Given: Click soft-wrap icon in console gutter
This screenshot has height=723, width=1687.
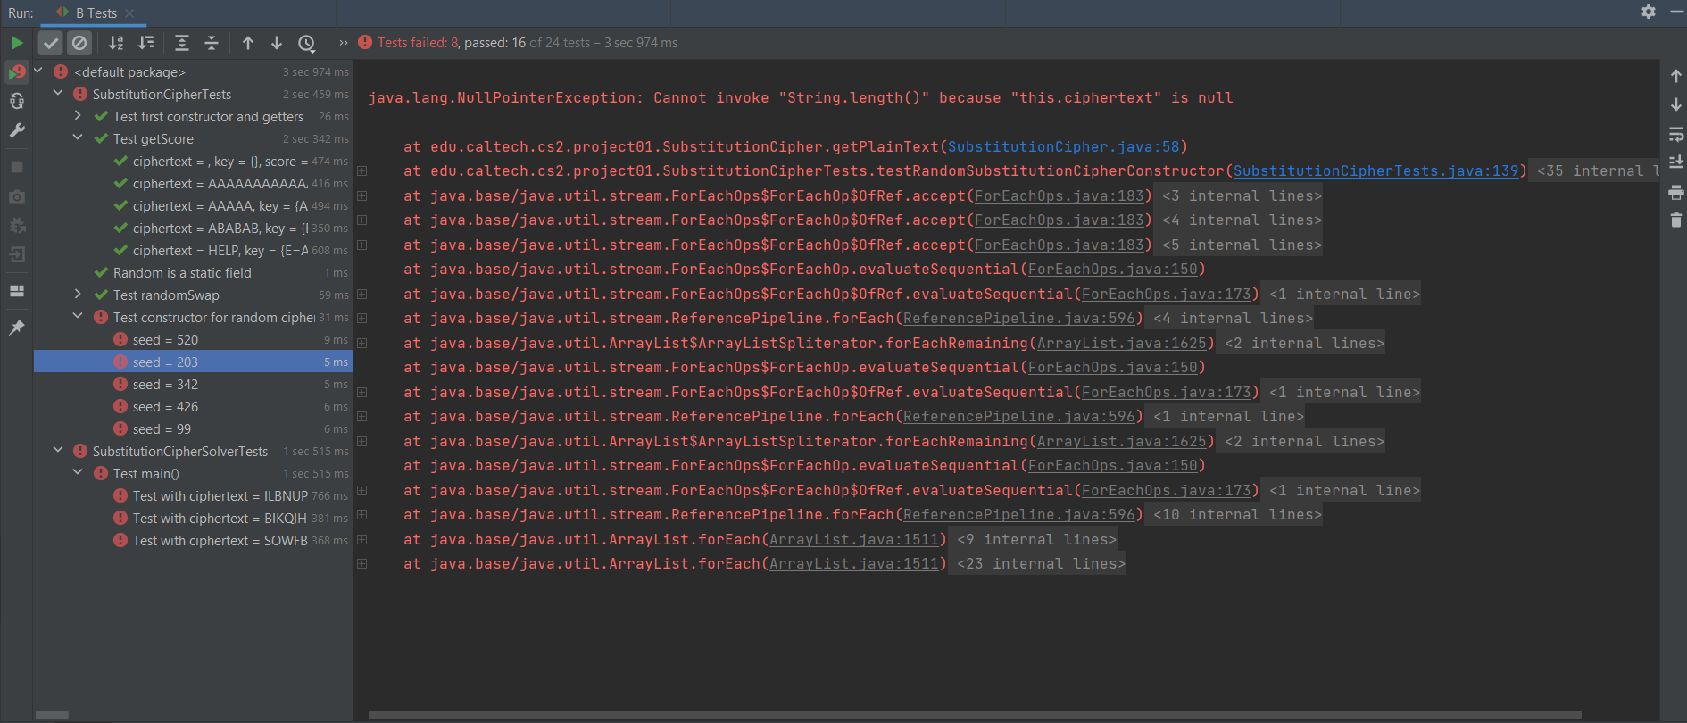Looking at the screenshot, I should click(1675, 134).
